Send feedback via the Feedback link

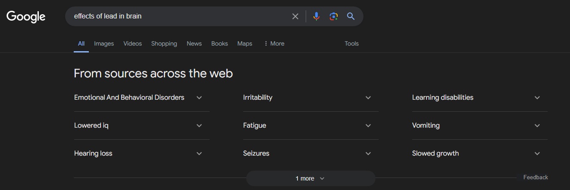click(536, 177)
